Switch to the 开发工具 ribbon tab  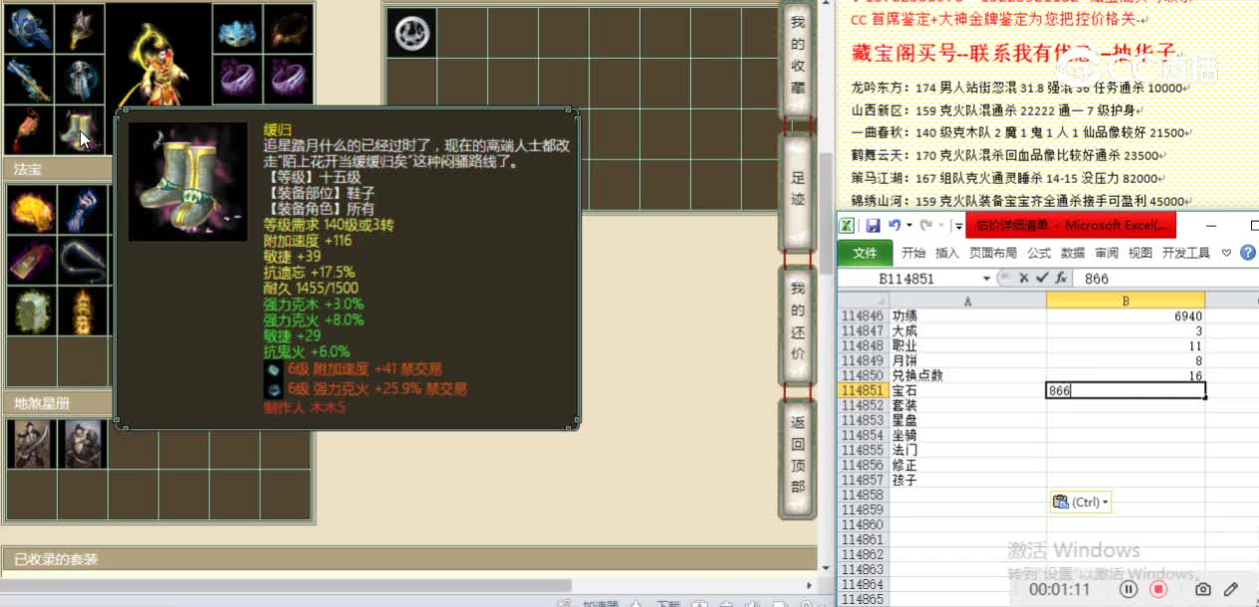pos(1185,253)
